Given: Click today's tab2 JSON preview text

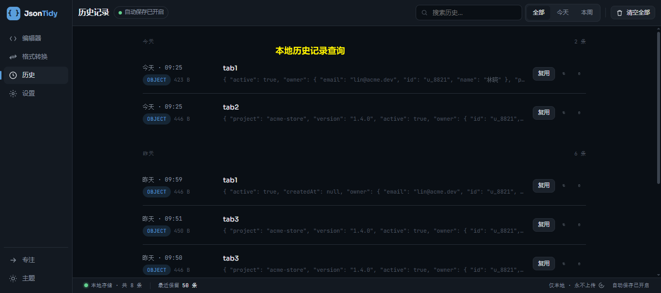Looking at the screenshot, I should [x=374, y=119].
